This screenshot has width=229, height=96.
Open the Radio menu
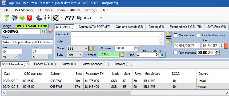tap(61, 10)
